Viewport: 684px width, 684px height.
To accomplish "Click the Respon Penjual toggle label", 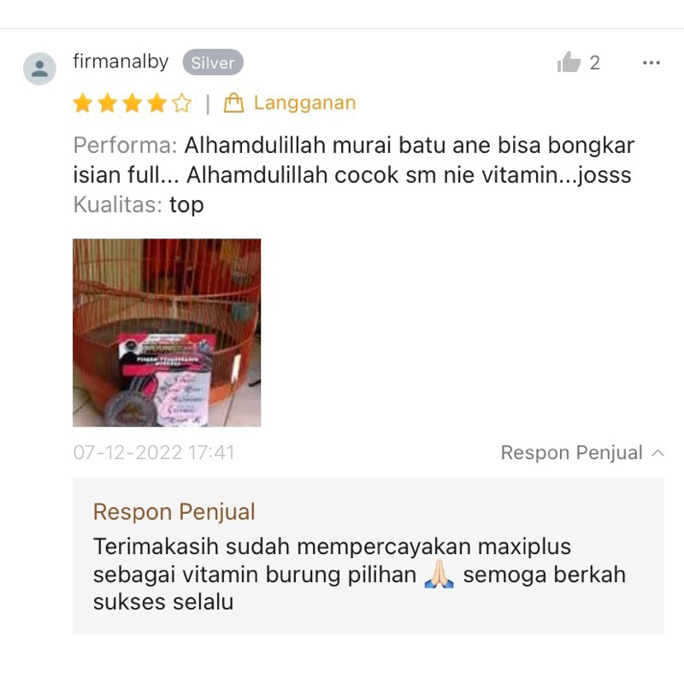I will pos(571,453).
